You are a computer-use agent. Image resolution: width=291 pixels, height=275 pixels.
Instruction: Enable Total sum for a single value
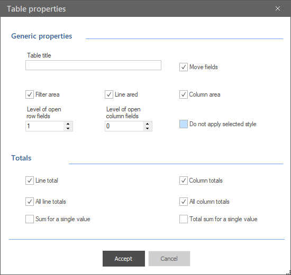pos(184,219)
